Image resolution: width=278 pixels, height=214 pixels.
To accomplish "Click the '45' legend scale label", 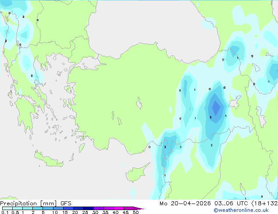I will tap(125, 212).
